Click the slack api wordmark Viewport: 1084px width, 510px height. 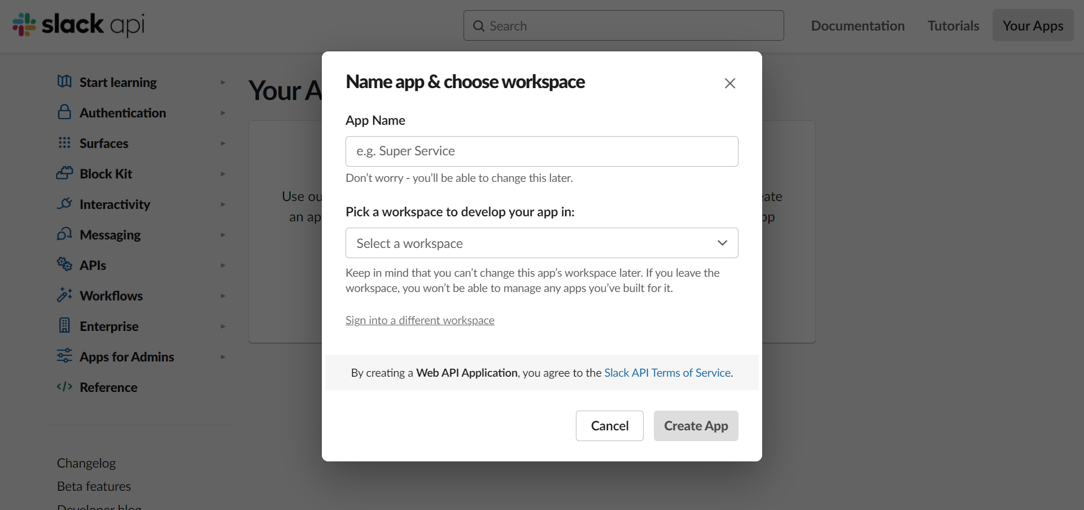[x=93, y=25]
